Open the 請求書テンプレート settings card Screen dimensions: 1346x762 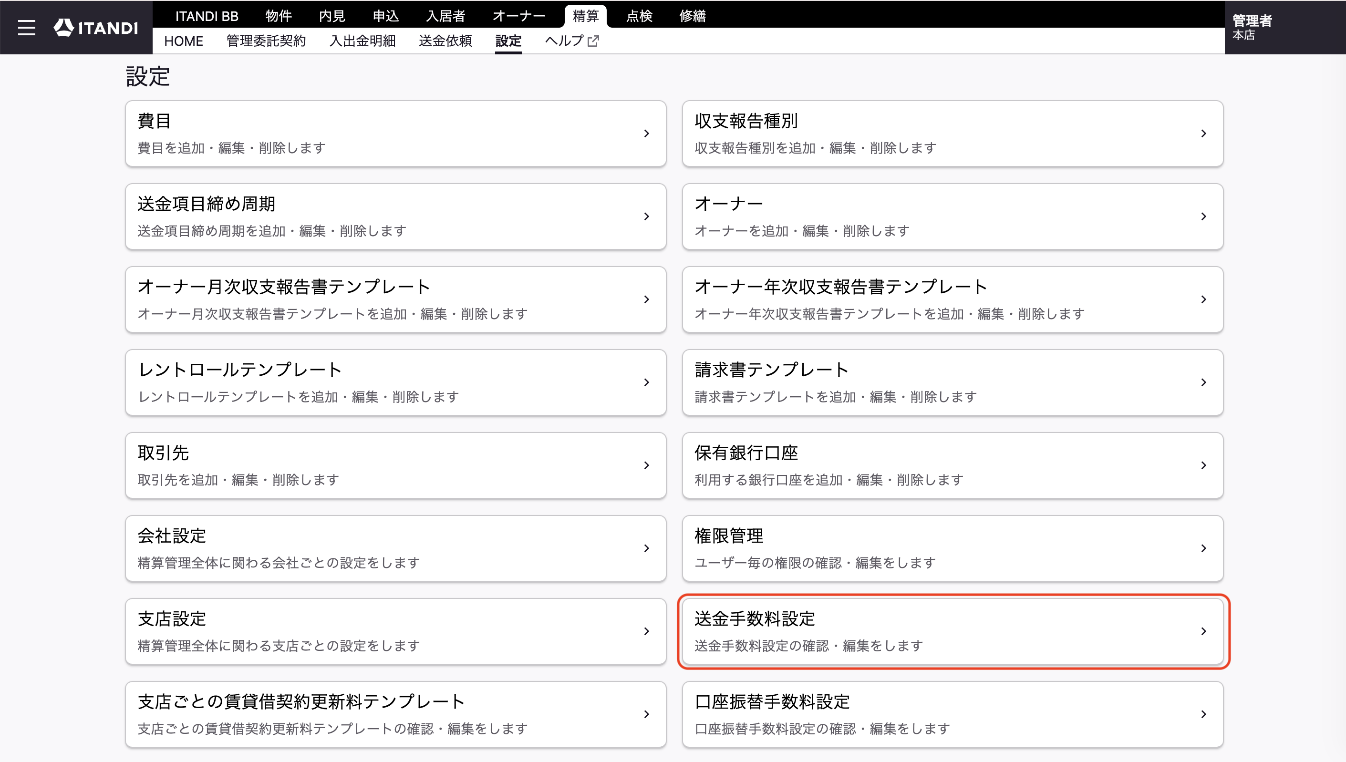(x=953, y=382)
